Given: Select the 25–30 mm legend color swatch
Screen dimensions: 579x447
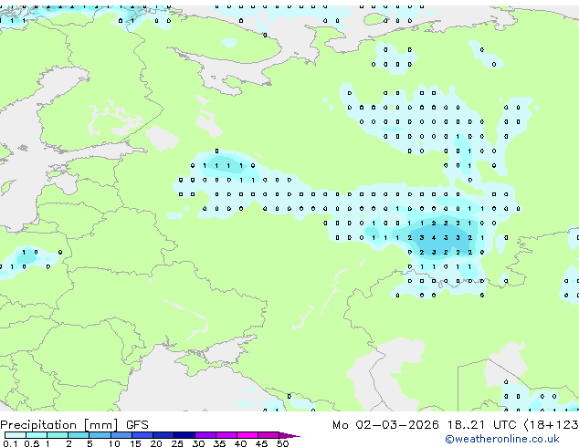Looking at the screenshot, I should point(184,435).
